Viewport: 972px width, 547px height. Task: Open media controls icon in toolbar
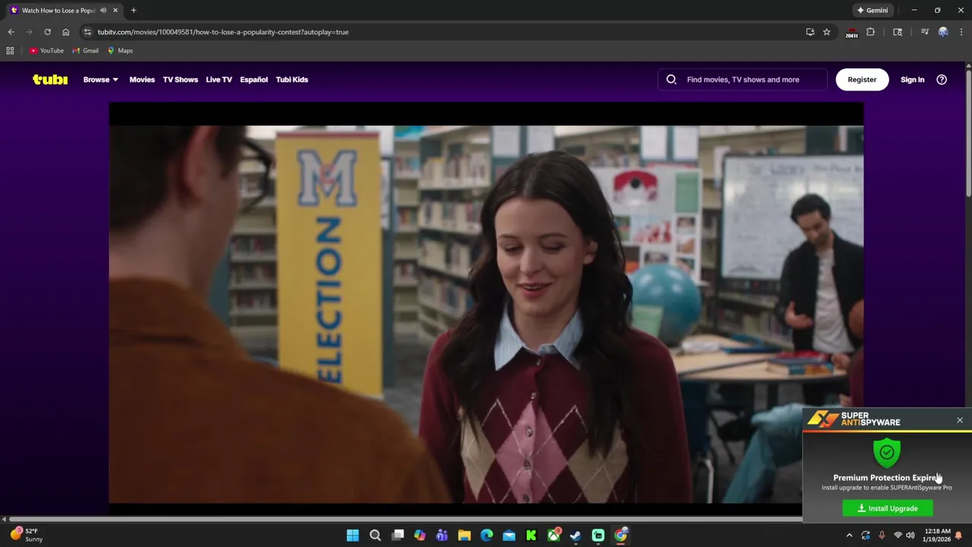(x=924, y=32)
